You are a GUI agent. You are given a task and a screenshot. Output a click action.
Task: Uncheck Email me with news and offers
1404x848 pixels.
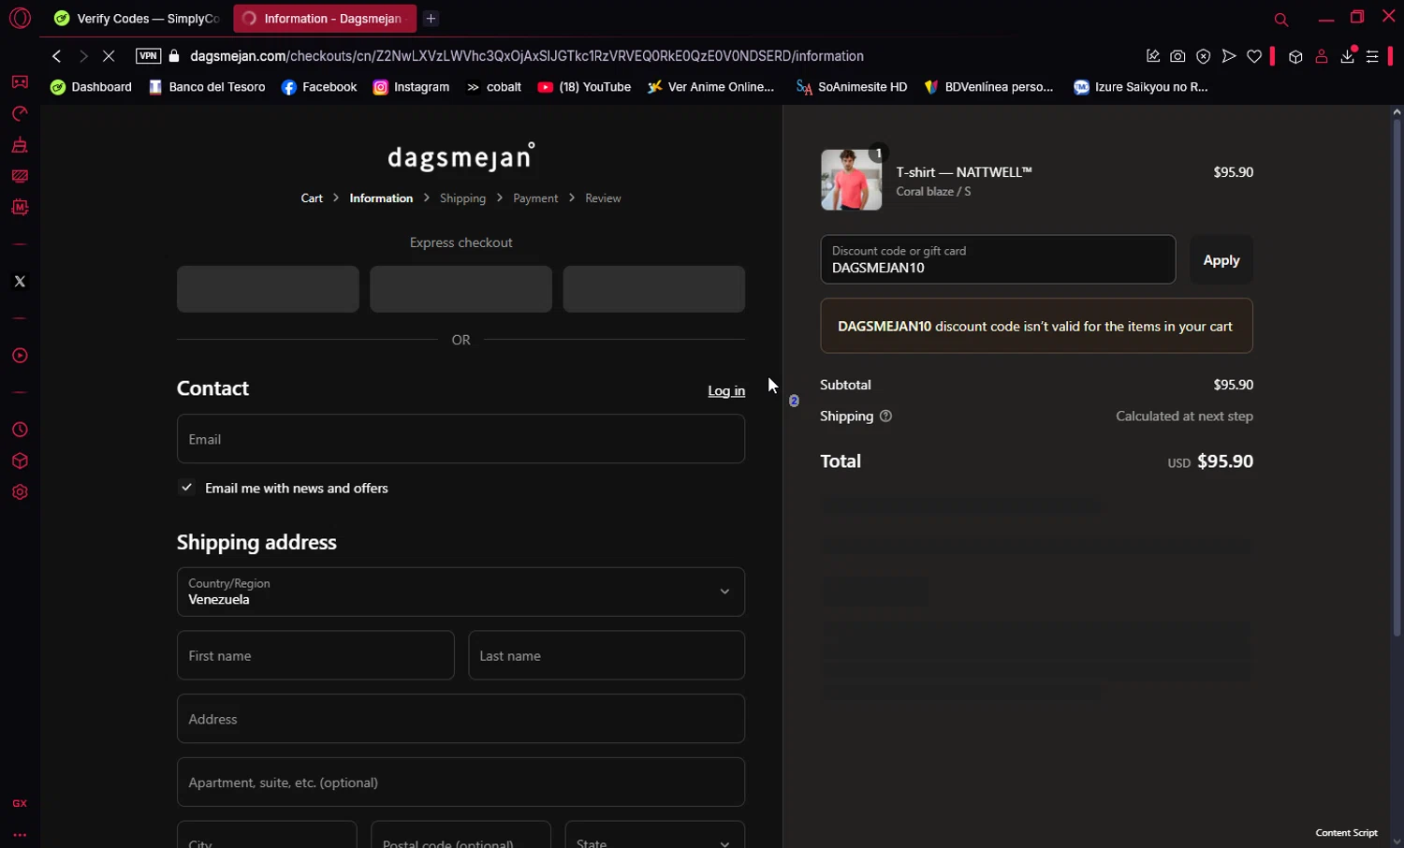click(187, 488)
